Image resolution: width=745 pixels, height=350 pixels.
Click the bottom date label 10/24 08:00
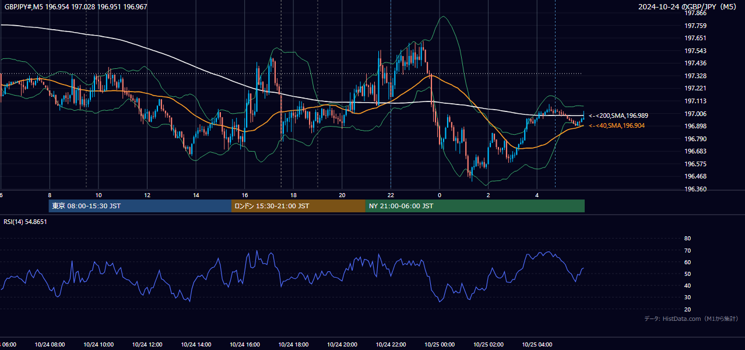tap(50, 345)
